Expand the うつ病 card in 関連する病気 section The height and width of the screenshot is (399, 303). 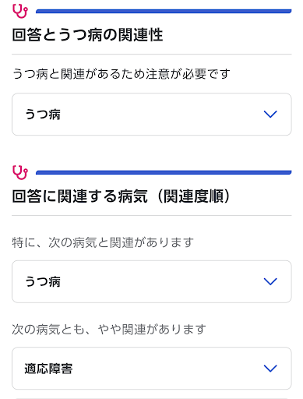point(152,281)
